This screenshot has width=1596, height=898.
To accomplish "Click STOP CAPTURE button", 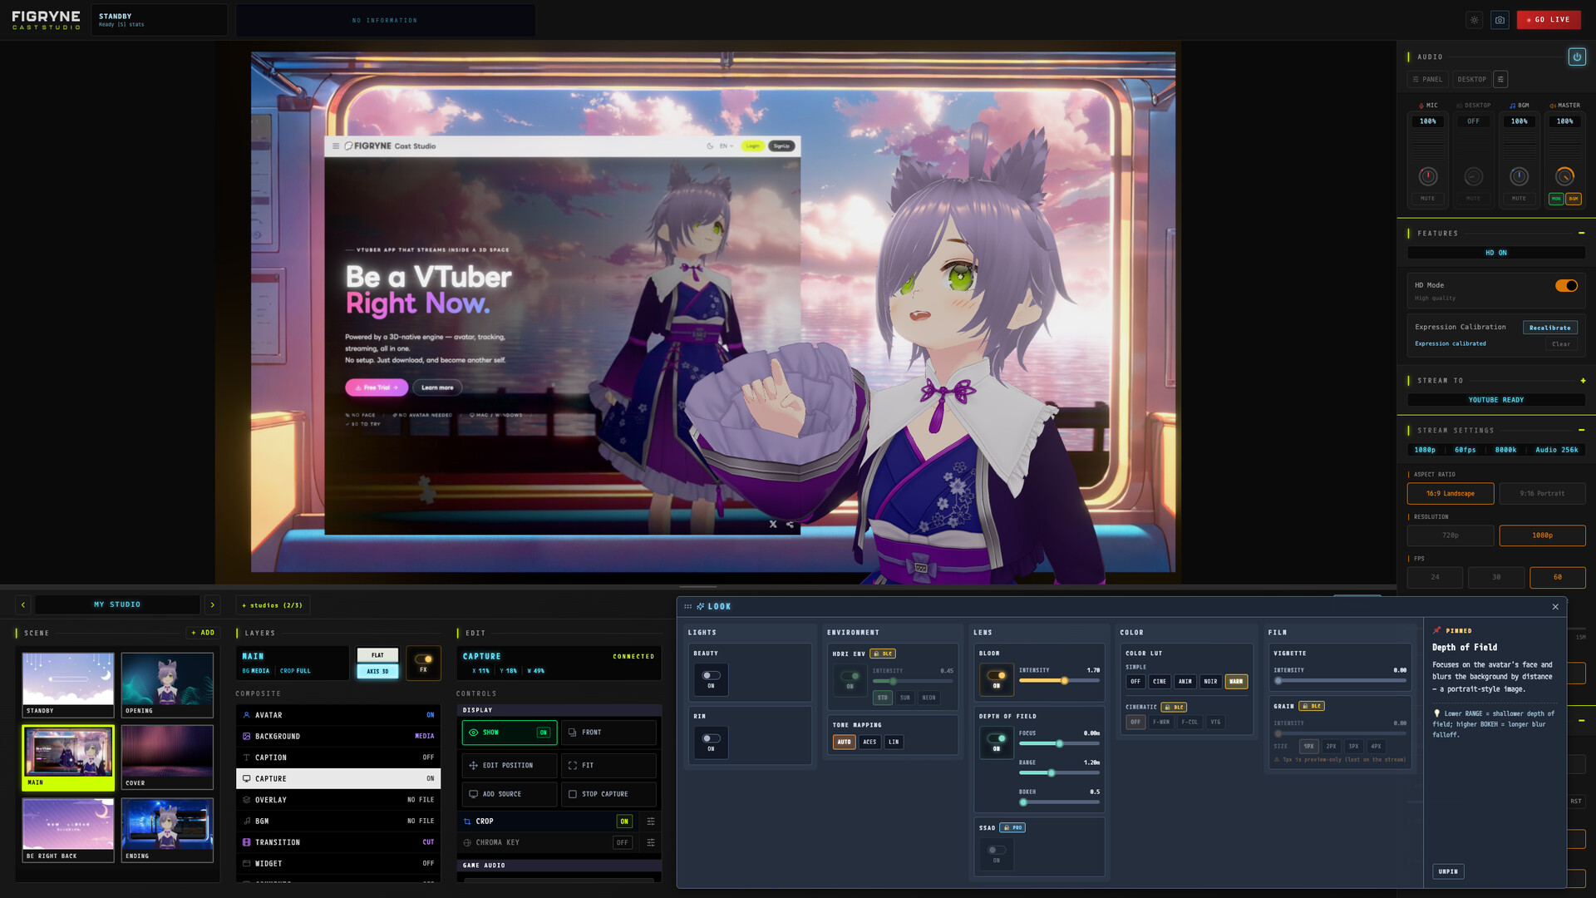I will click(x=608, y=794).
